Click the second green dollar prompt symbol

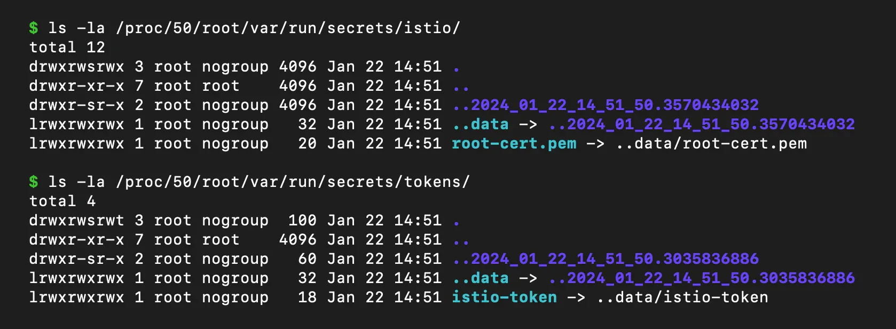[34, 182]
